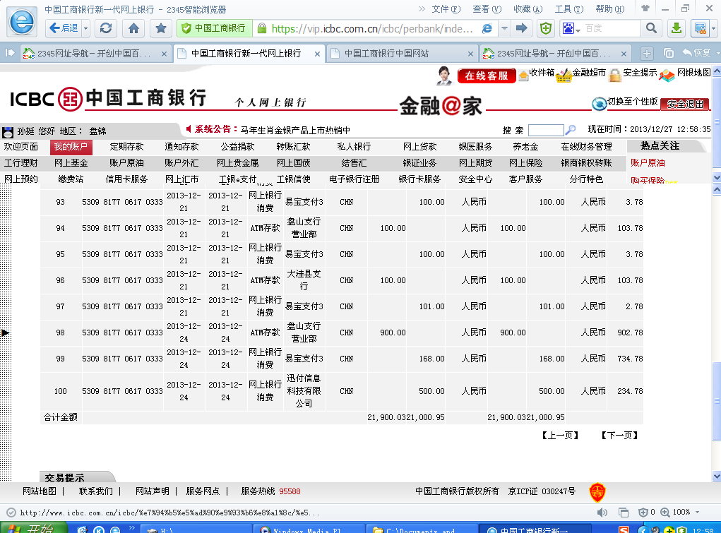Image resolution: width=721 pixels, height=533 pixels.
Task: Click the 安全提示 lock icon
Action: coord(615,76)
